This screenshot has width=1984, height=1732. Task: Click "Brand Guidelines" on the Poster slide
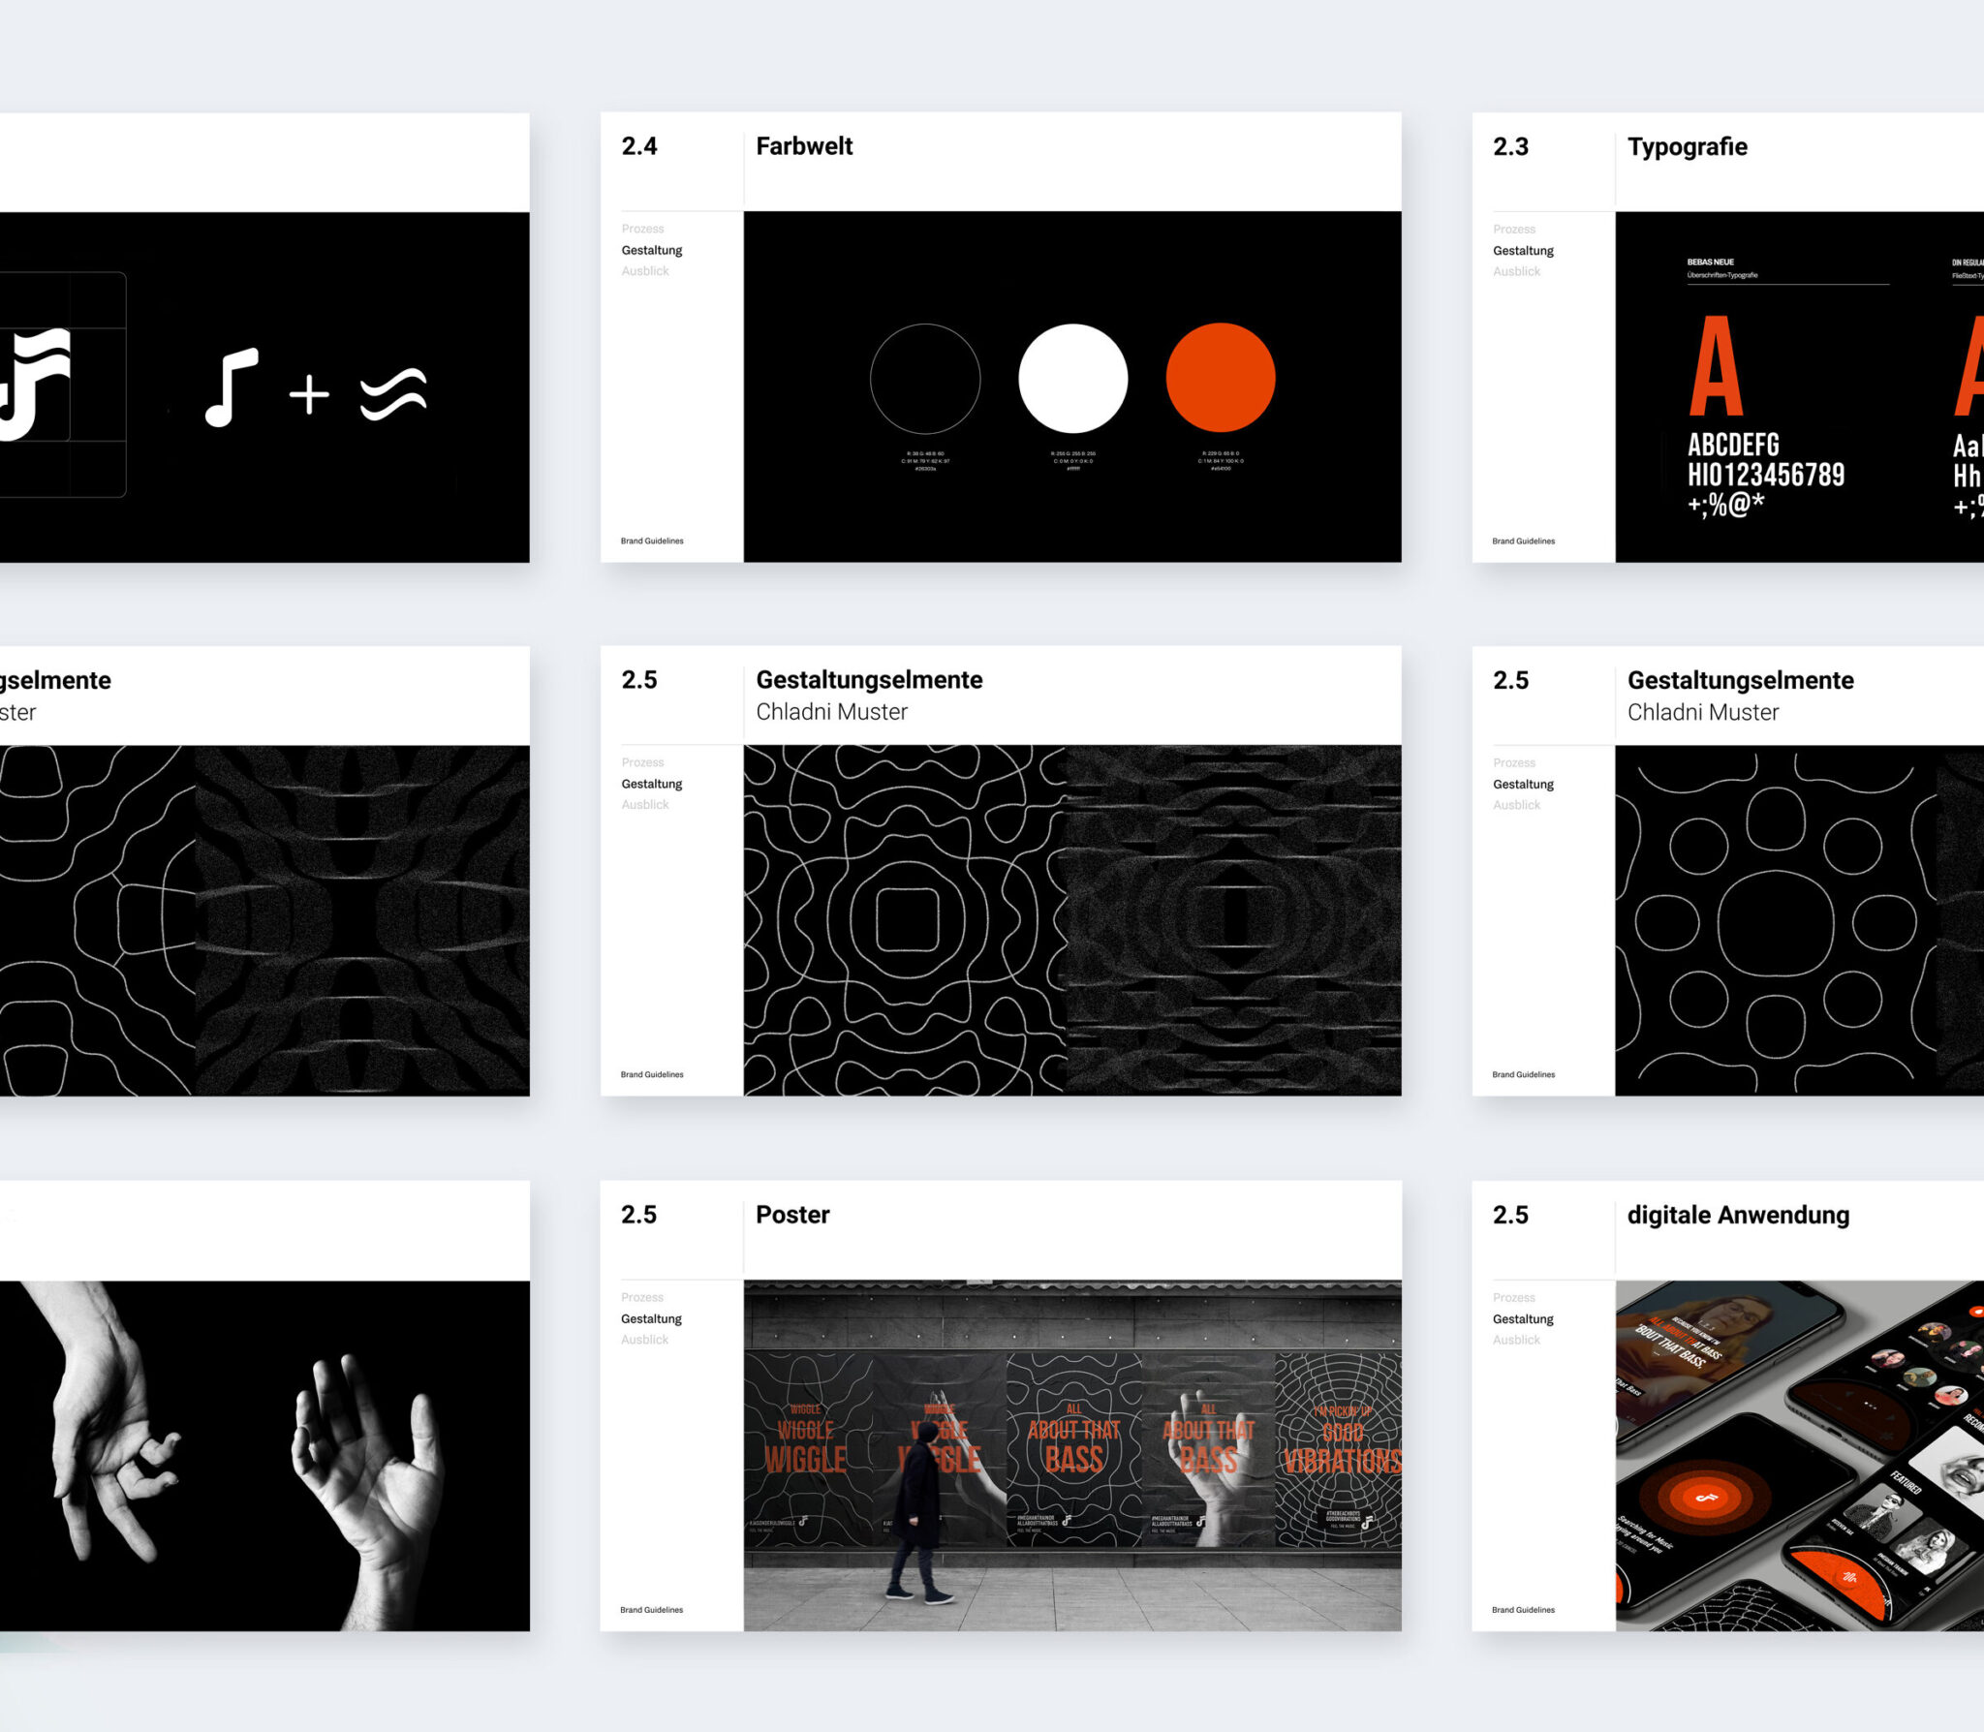tap(651, 1610)
